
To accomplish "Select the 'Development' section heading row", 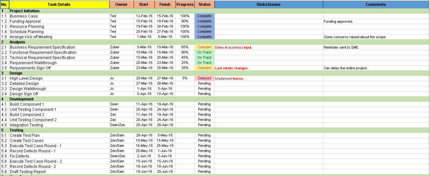I will point(215,99).
